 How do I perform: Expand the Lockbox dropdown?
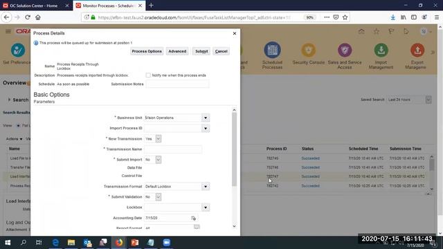(206, 207)
